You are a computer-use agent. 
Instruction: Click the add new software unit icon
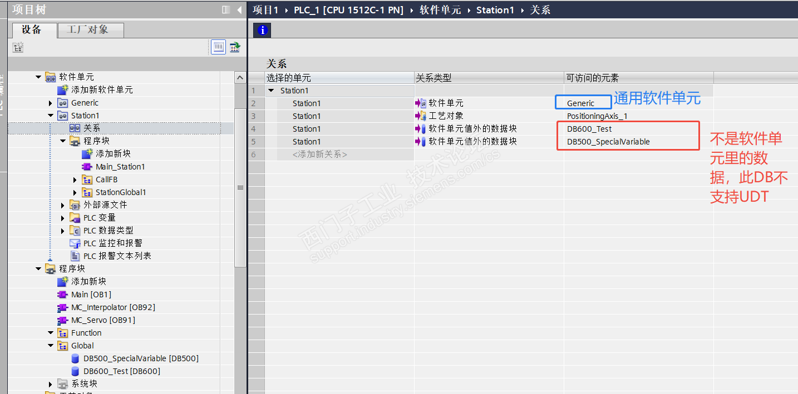62,90
